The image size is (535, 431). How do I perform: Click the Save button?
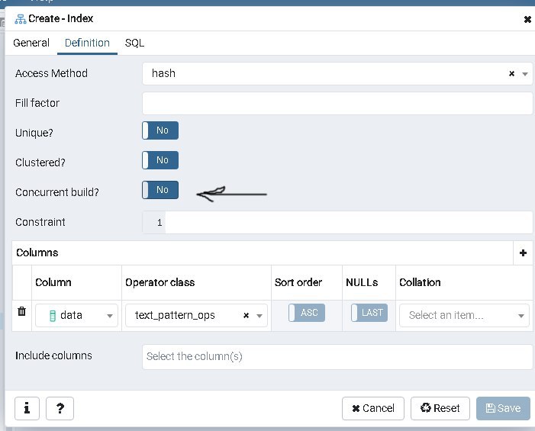tap(503, 408)
